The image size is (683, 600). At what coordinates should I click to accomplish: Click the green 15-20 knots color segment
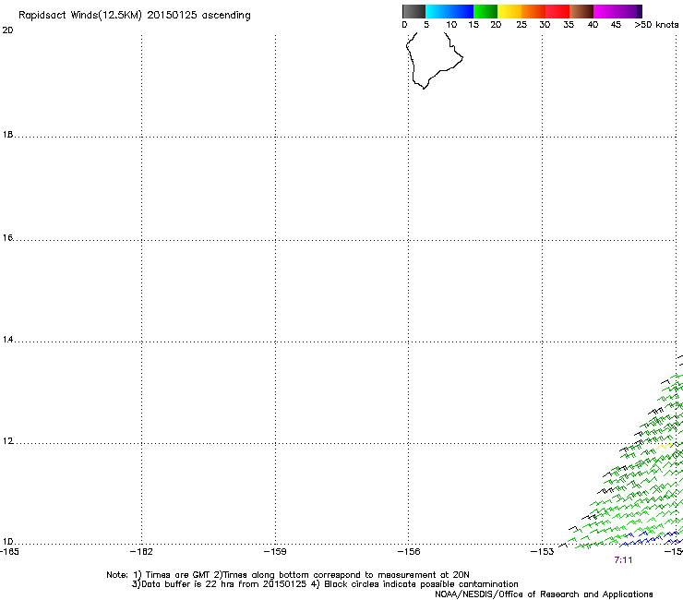click(485, 11)
